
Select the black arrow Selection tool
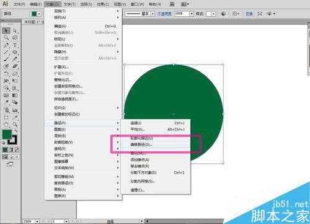pyautogui.click(x=6, y=30)
